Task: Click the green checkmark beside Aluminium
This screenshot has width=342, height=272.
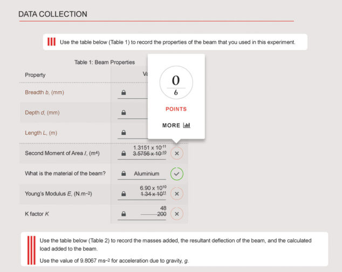Action: coord(176,174)
